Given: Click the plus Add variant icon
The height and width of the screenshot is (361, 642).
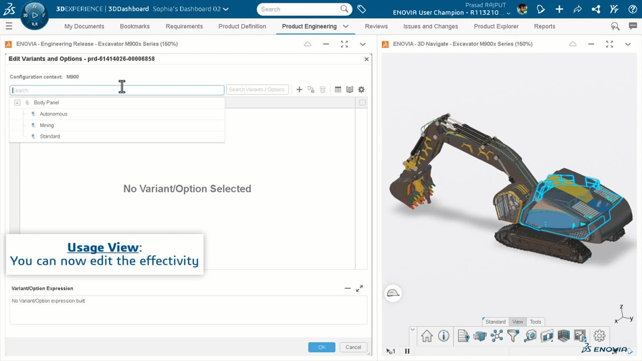Looking at the screenshot, I should [300, 89].
